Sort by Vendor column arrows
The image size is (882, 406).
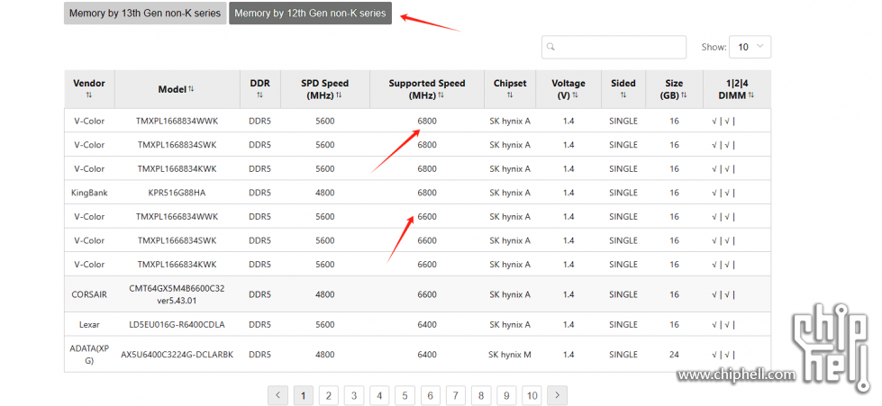pos(89,95)
